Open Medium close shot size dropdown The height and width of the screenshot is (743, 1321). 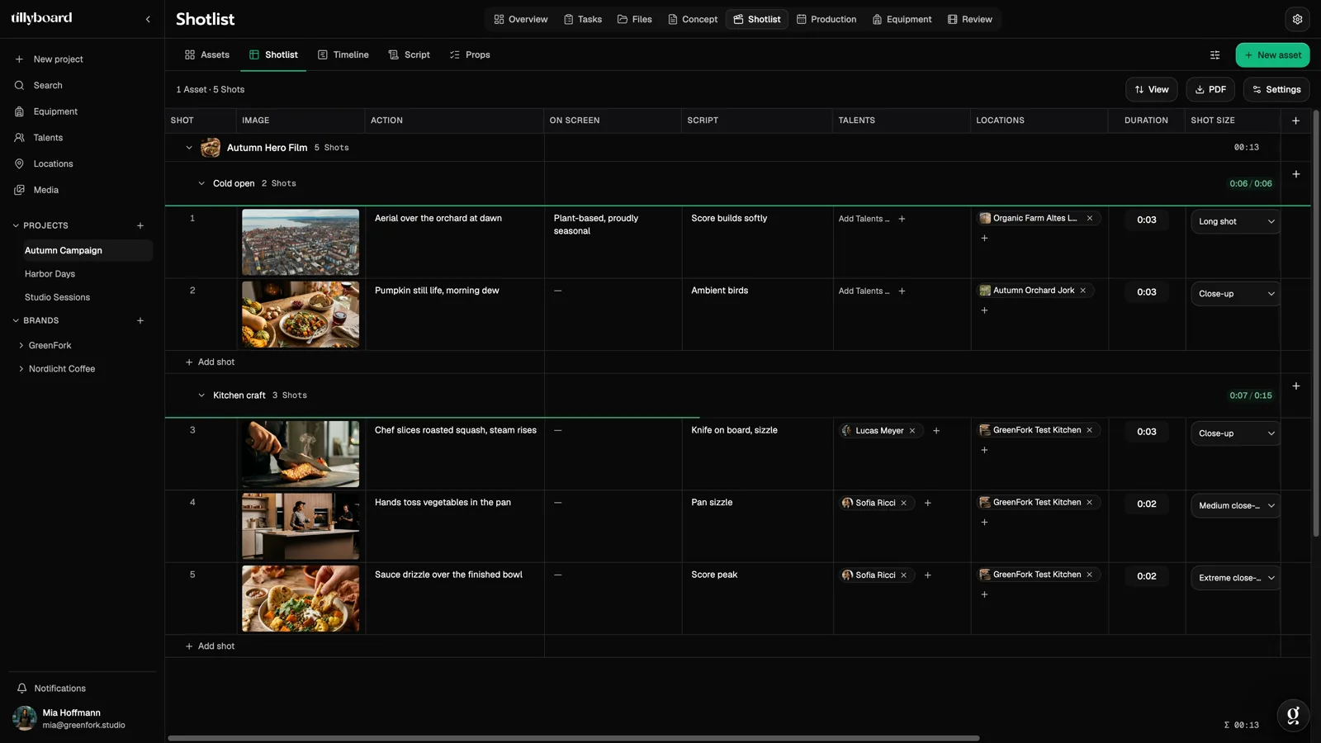point(1236,505)
